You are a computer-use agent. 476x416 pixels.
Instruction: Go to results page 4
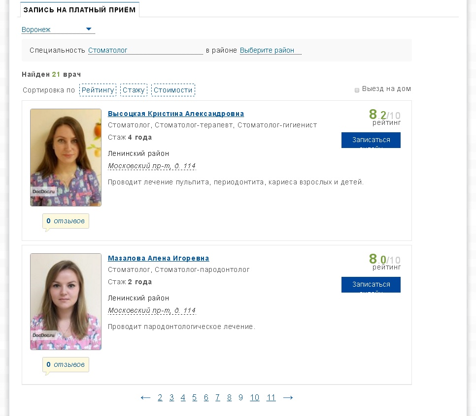(x=183, y=397)
